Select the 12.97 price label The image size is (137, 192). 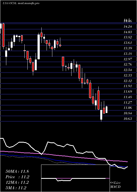click(128, 59)
